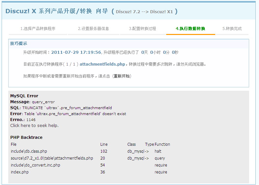259x185 pixels.
Task: Click the include\db.class.php file entry
Action: click(x=29, y=151)
